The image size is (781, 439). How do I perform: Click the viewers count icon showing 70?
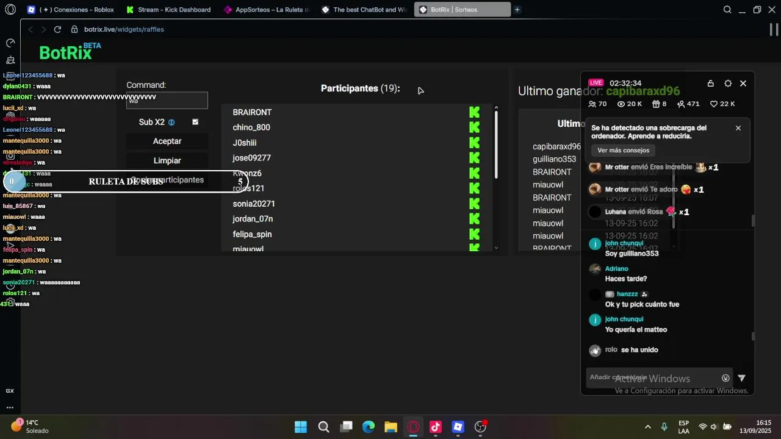coord(592,104)
